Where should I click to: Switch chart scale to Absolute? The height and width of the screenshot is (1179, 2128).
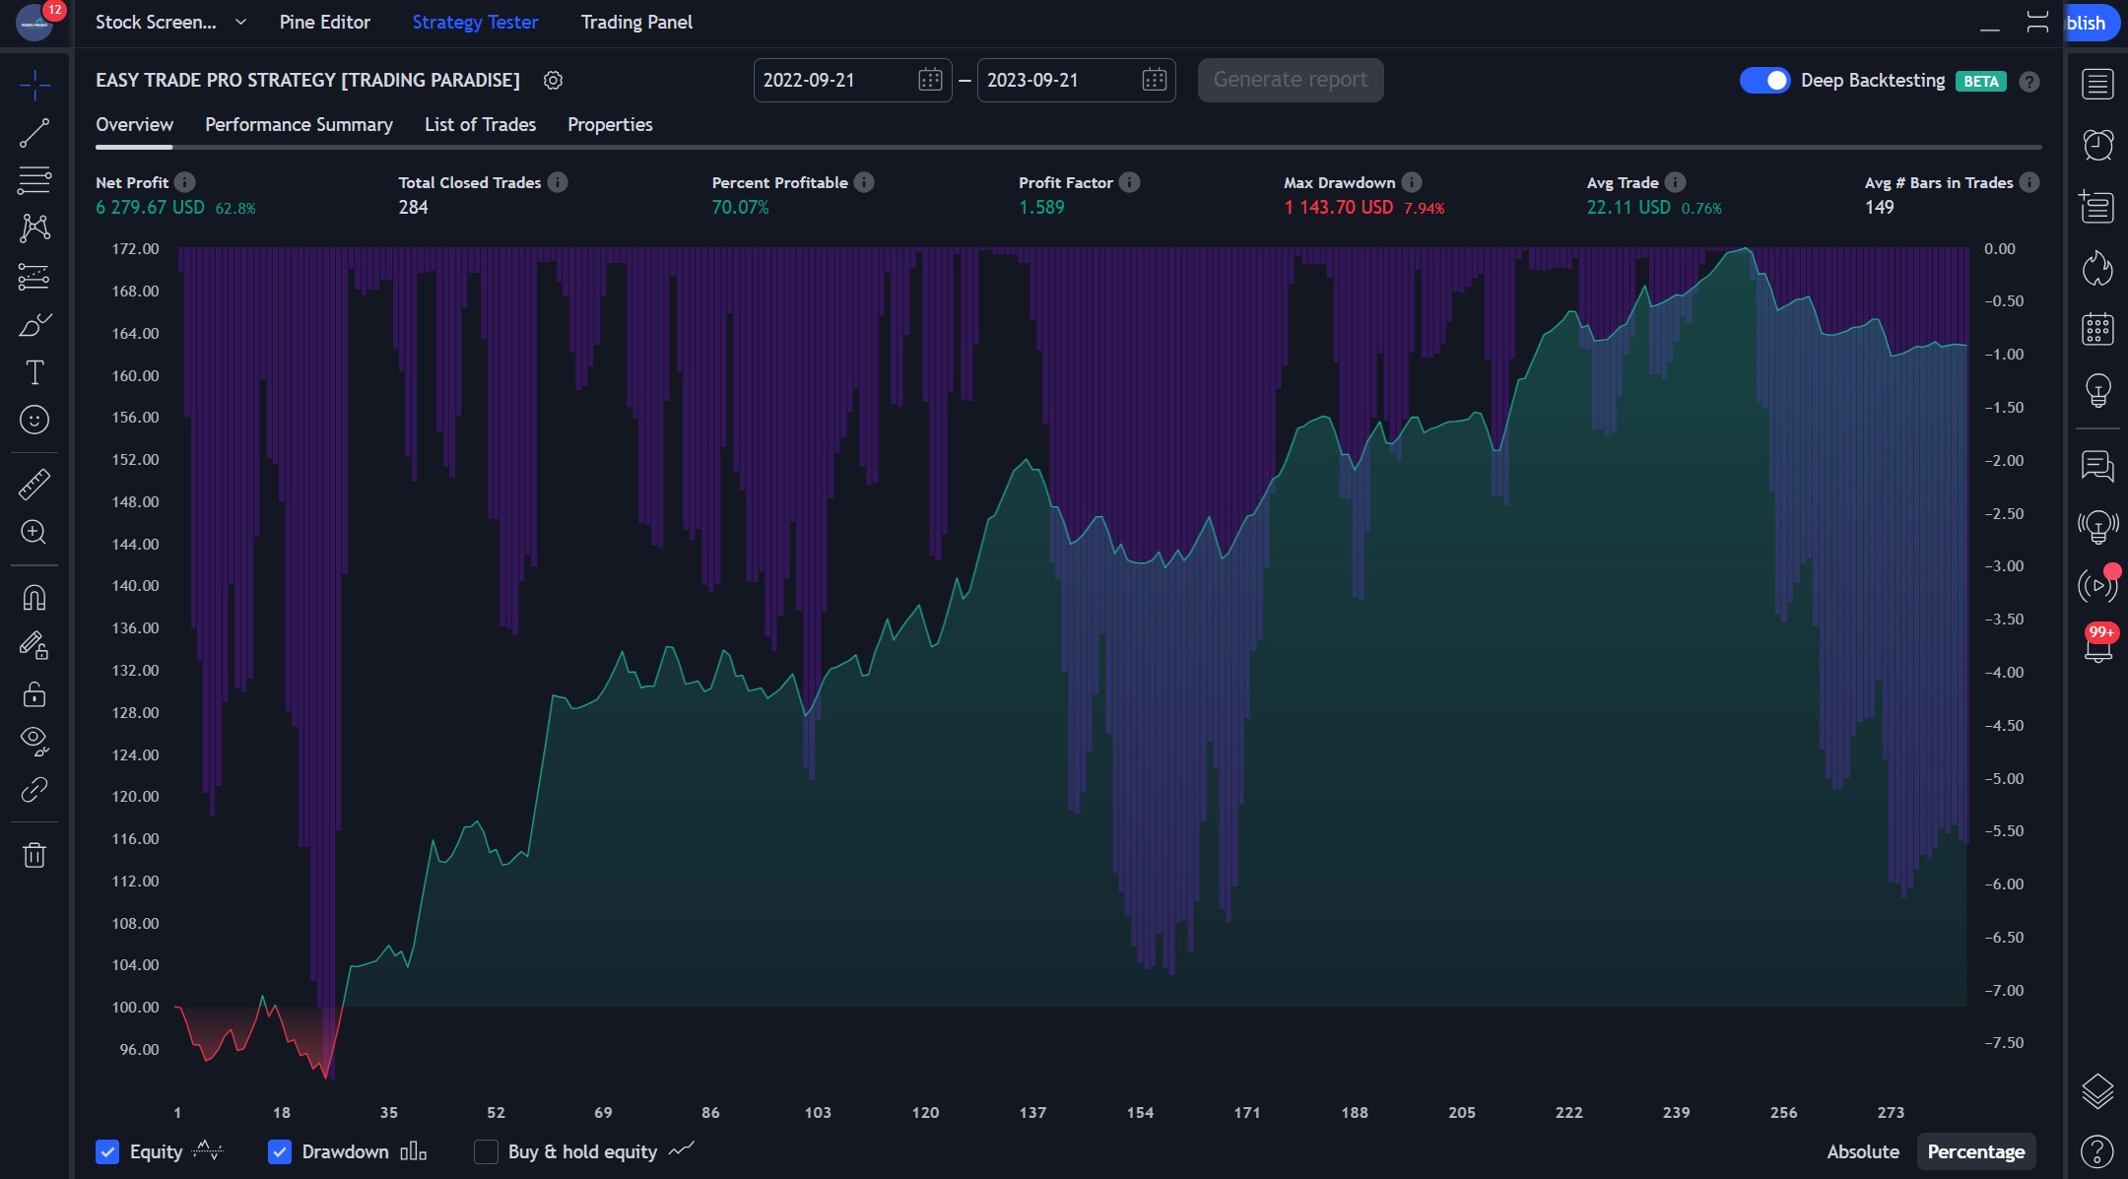(1862, 1151)
